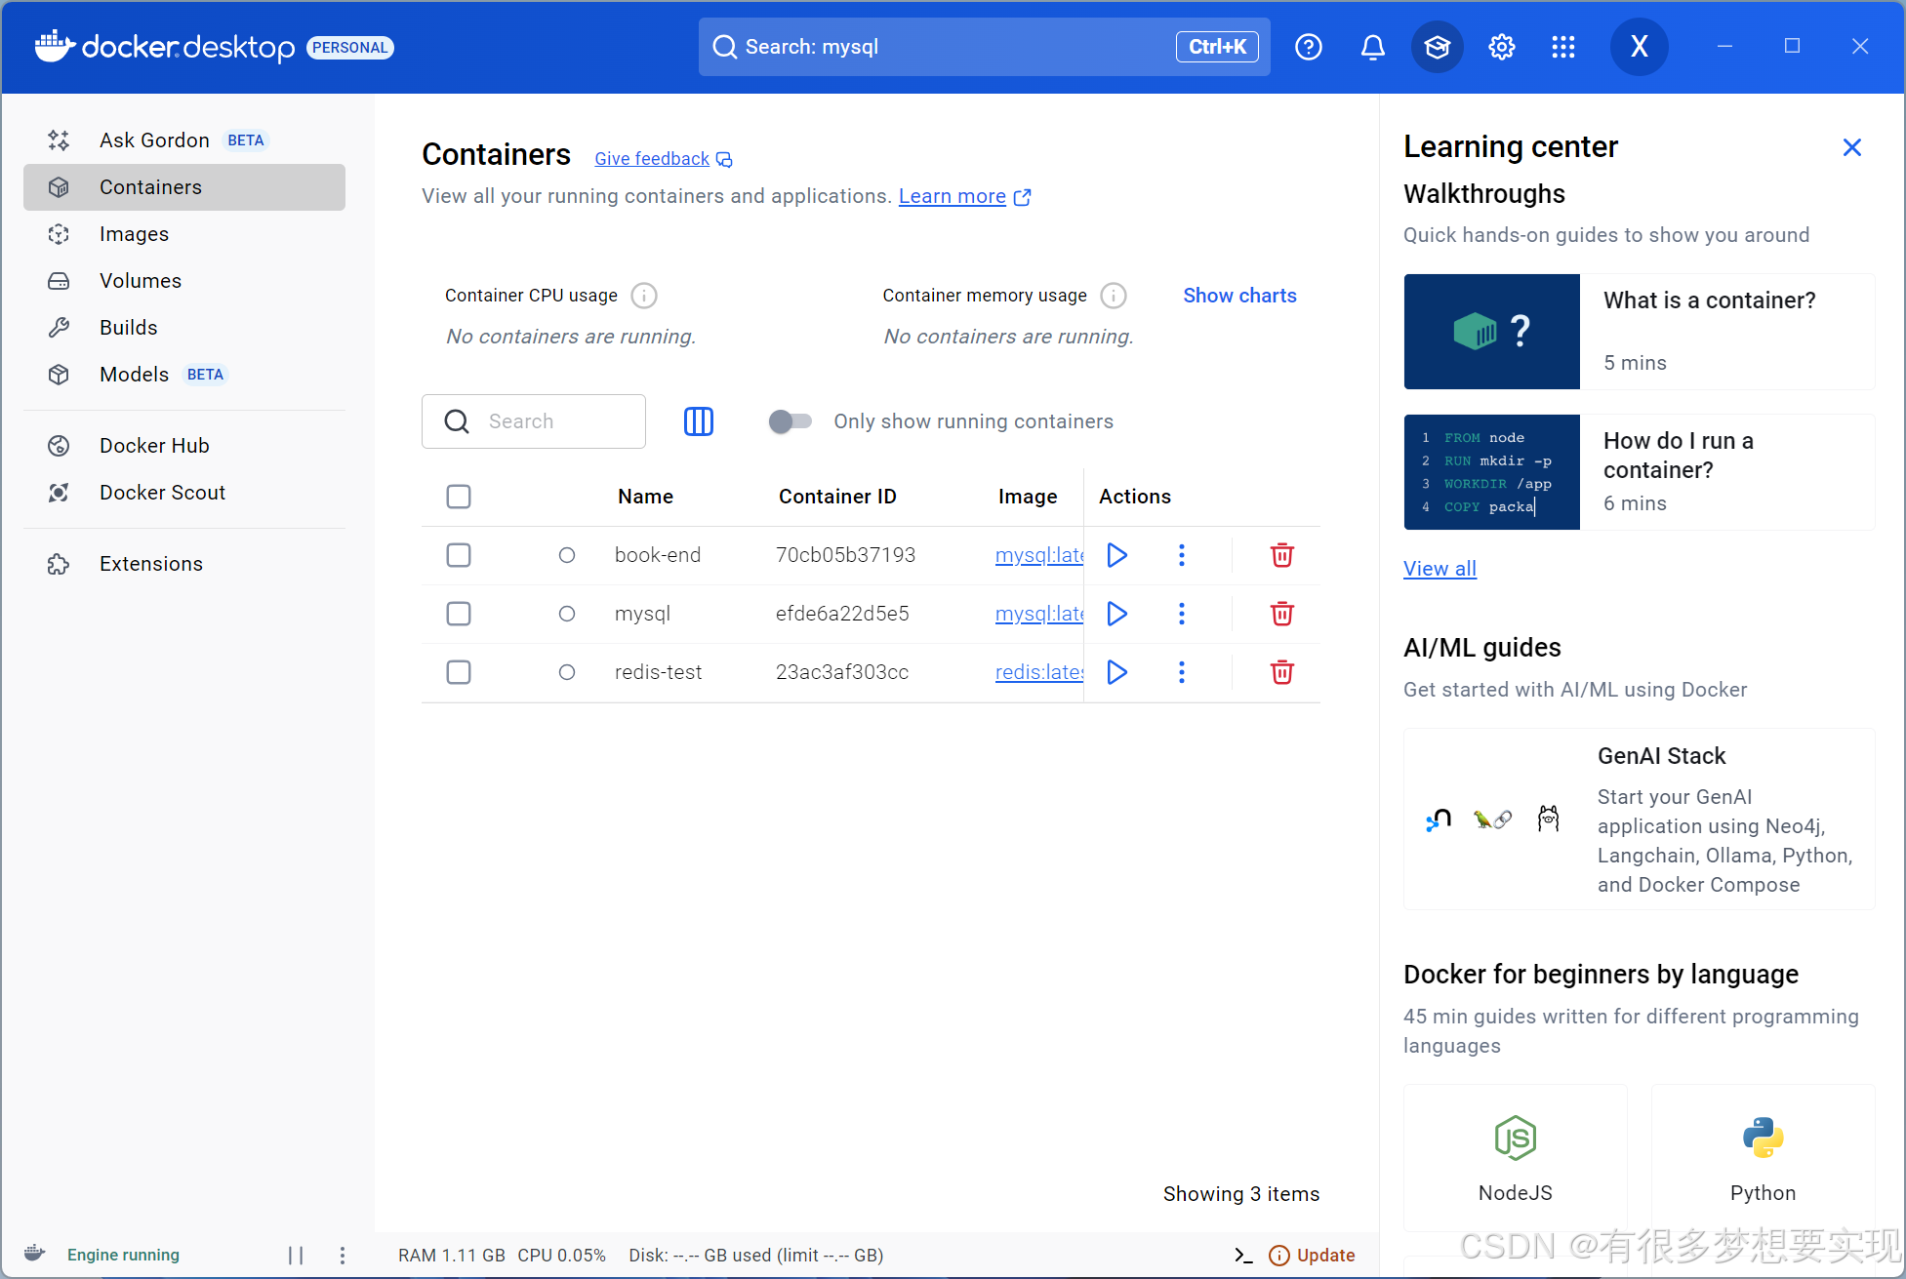Start the mysql container
The image size is (1906, 1279).
pos(1117,614)
